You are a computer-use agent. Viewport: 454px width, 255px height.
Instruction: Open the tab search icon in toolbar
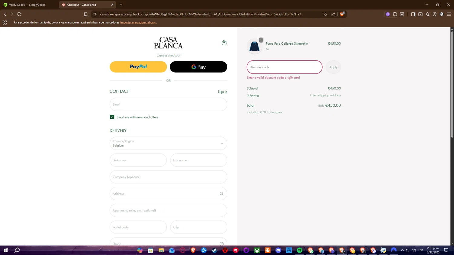[x=402, y=14]
